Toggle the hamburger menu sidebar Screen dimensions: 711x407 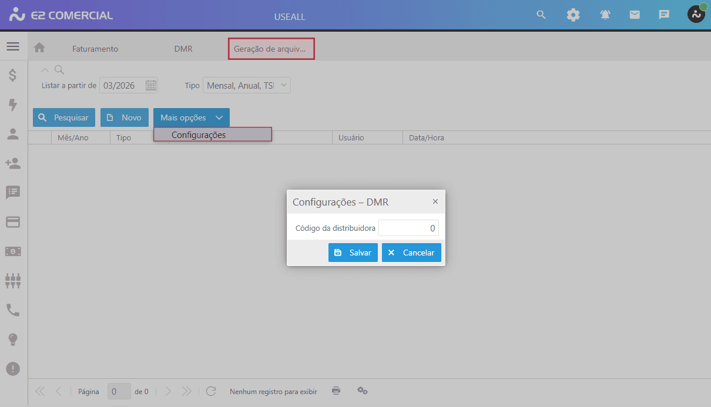[13, 46]
